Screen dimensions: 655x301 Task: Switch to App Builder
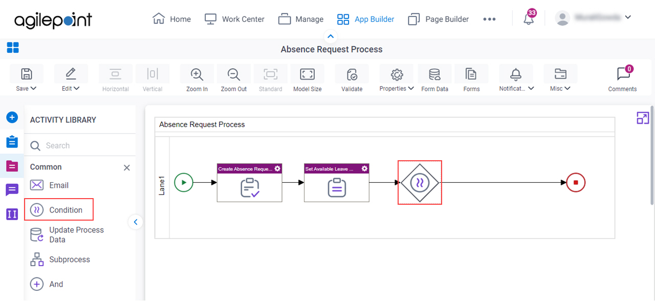pyautogui.click(x=365, y=19)
